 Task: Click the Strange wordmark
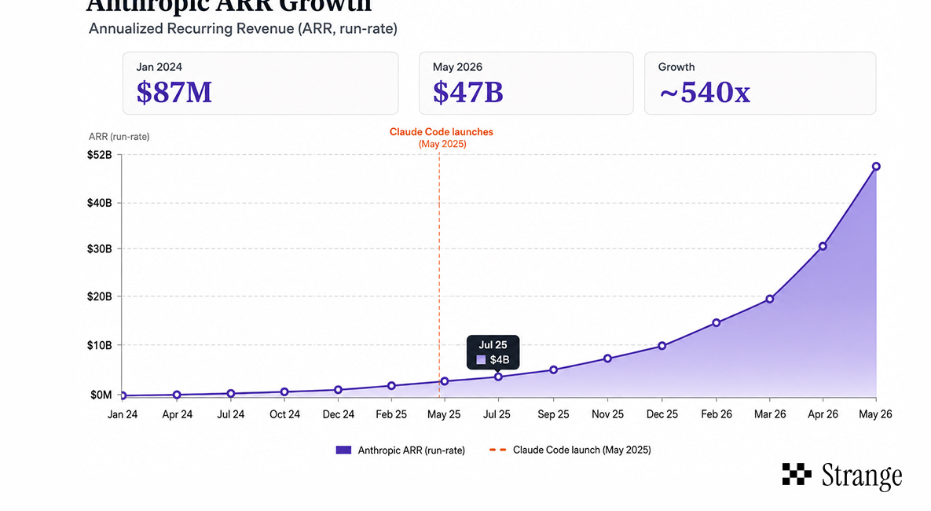pos(862,476)
